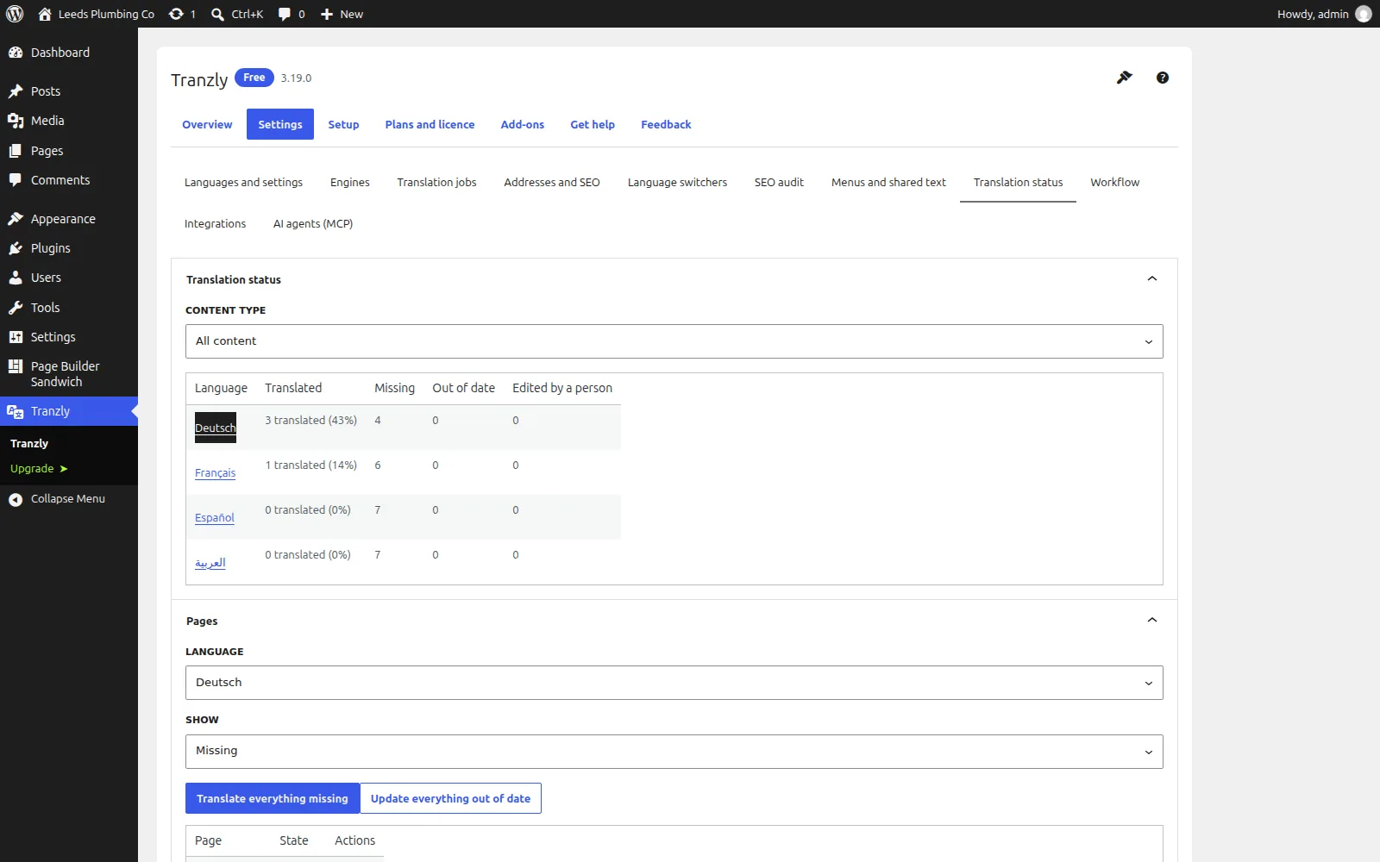Open the Engines sub-tab
Viewport: 1380px width, 862px height.
[x=349, y=182]
